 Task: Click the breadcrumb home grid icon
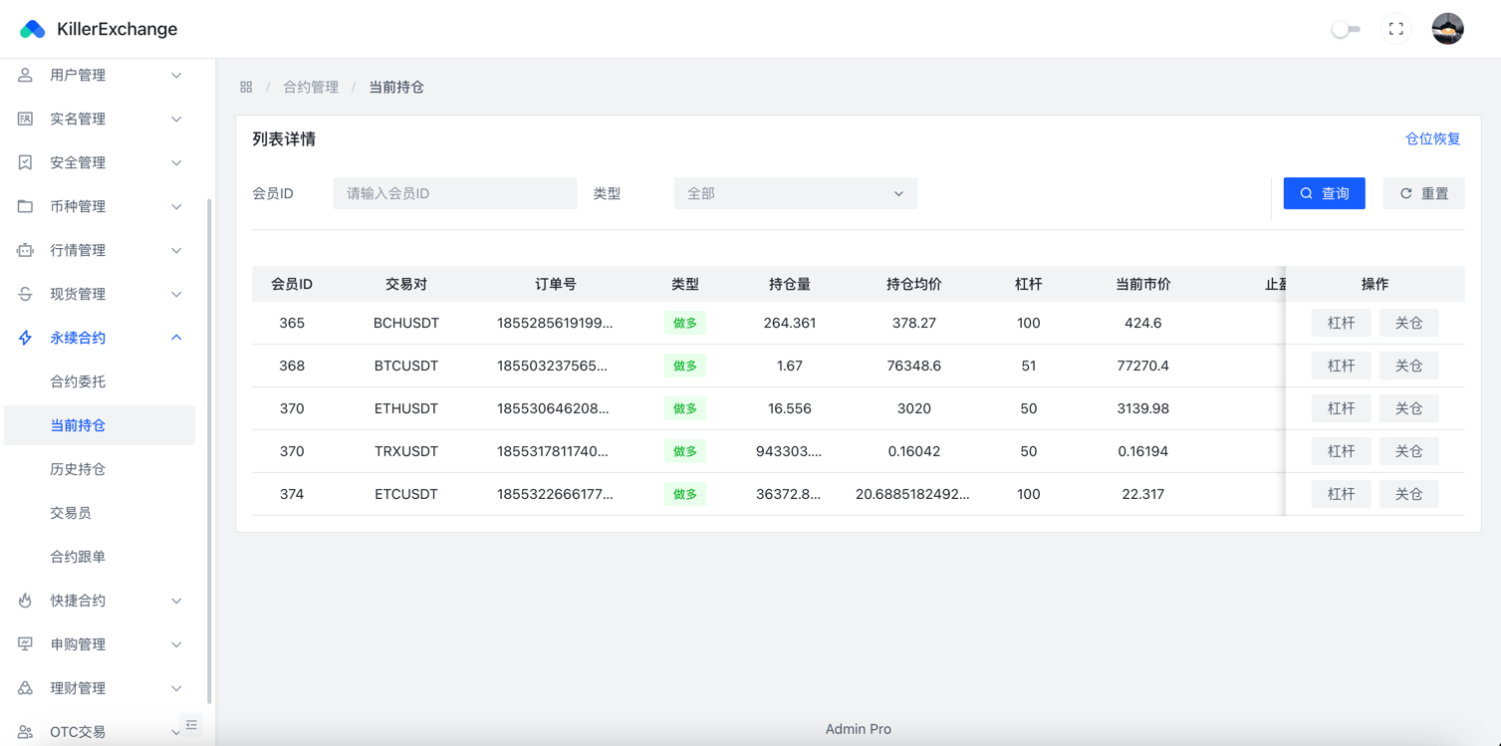click(246, 87)
